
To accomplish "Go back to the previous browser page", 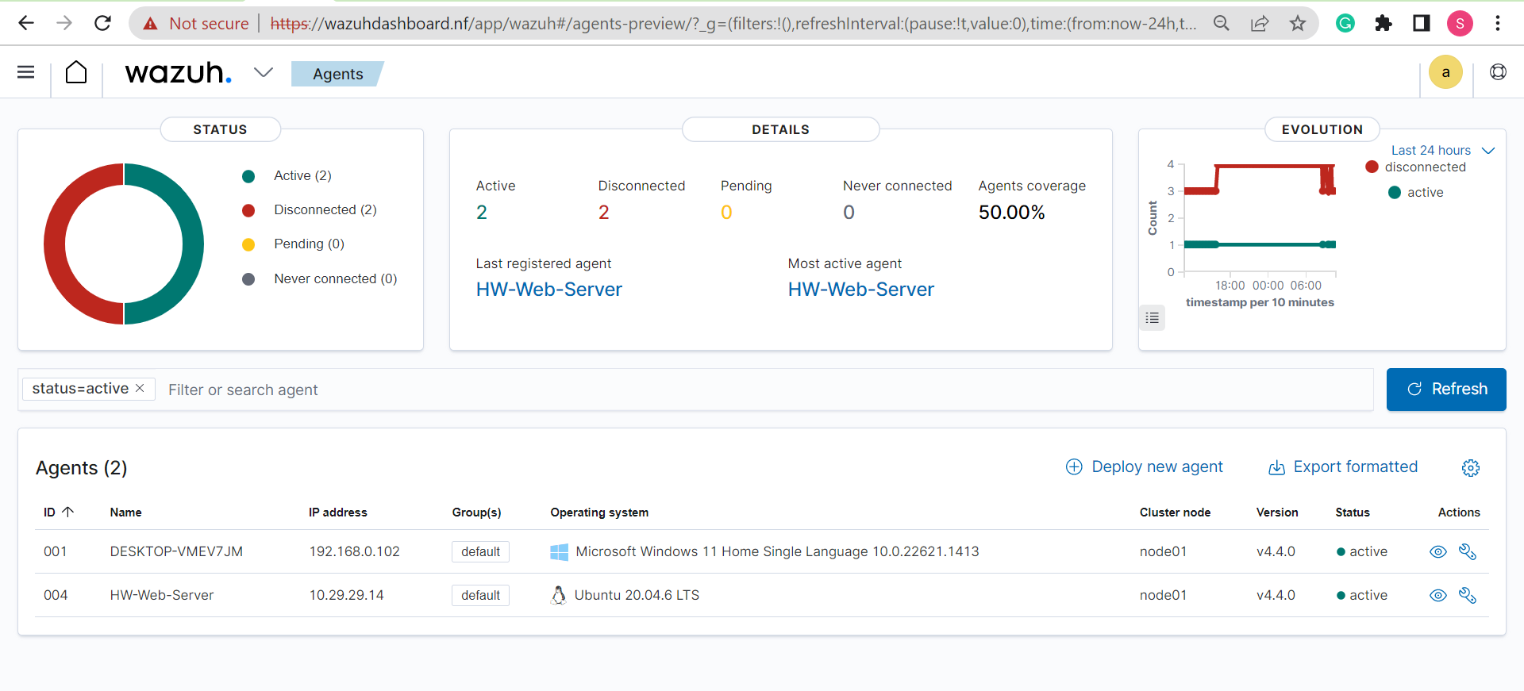I will coord(26,23).
